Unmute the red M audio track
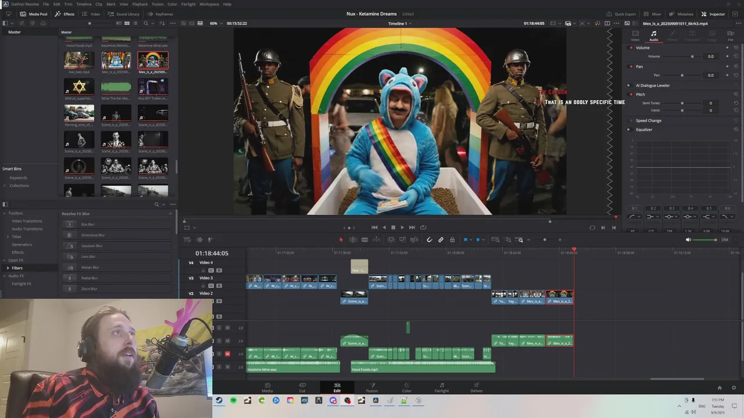 click(227, 354)
